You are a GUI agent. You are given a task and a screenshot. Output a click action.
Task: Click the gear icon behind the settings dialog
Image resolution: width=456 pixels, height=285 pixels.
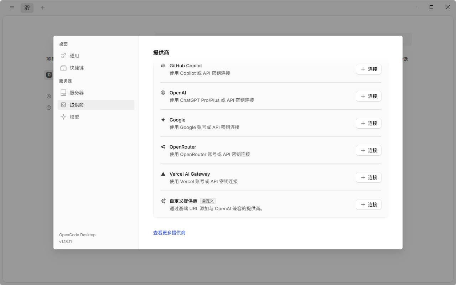49,96
